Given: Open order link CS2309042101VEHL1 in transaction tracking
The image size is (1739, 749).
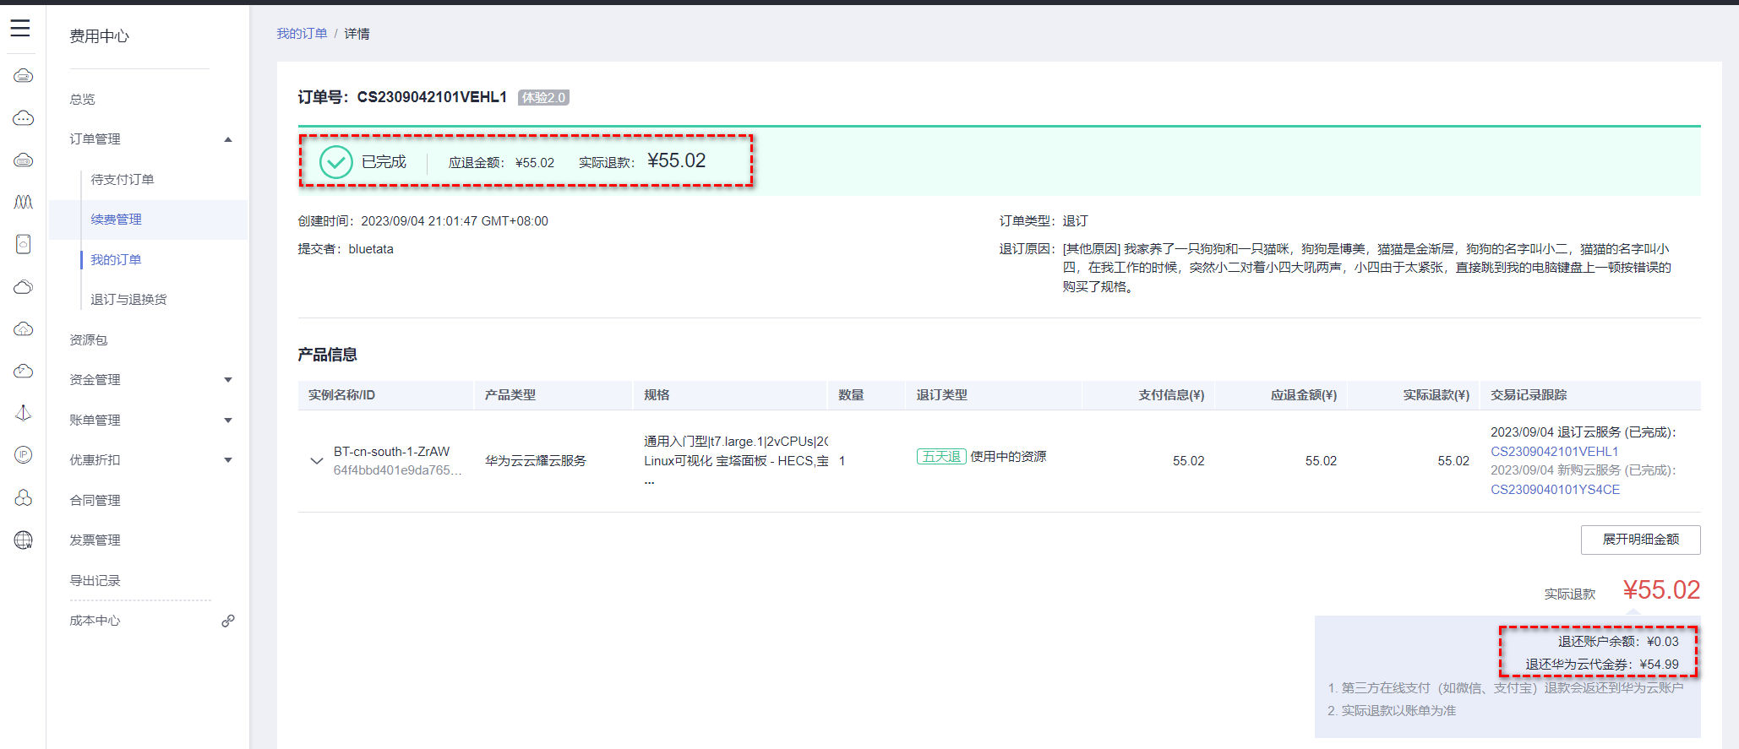Looking at the screenshot, I should coord(1555,452).
